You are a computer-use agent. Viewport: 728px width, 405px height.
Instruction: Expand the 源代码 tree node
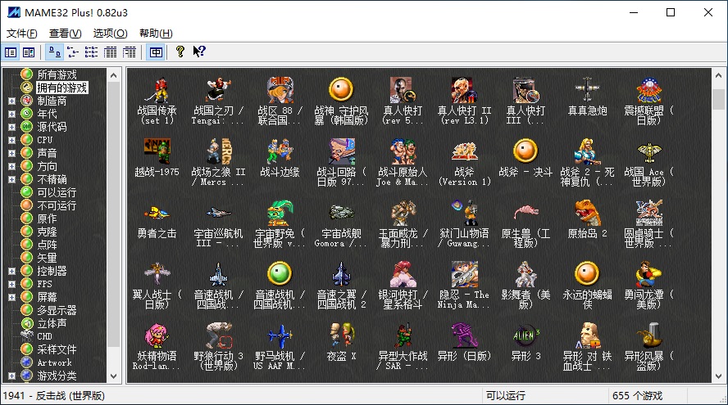click(x=12, y=127)
